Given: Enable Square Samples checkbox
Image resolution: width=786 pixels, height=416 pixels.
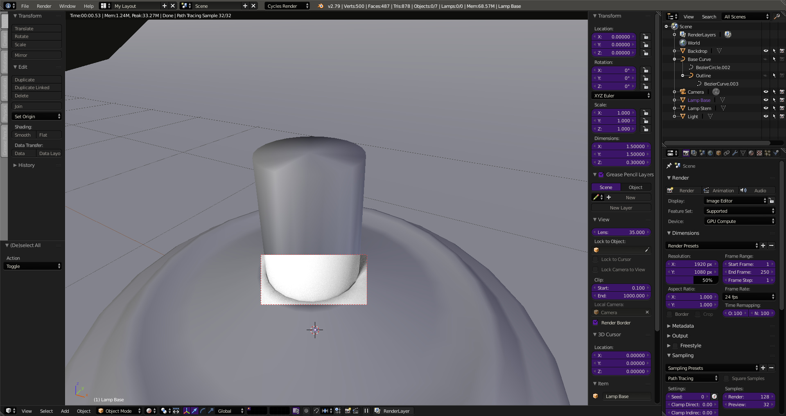Looking at the screenshot, I should 726,378.
